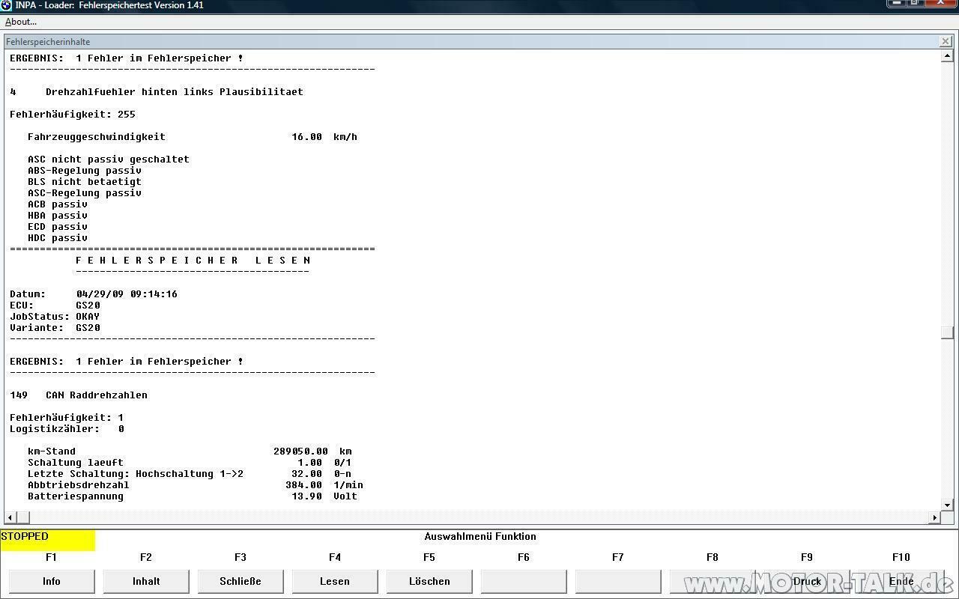Click the 'F E H L E R S P E I C H E R L E S E N' heading
Viewport: 959px width, 599px height.
click(193, 261)
